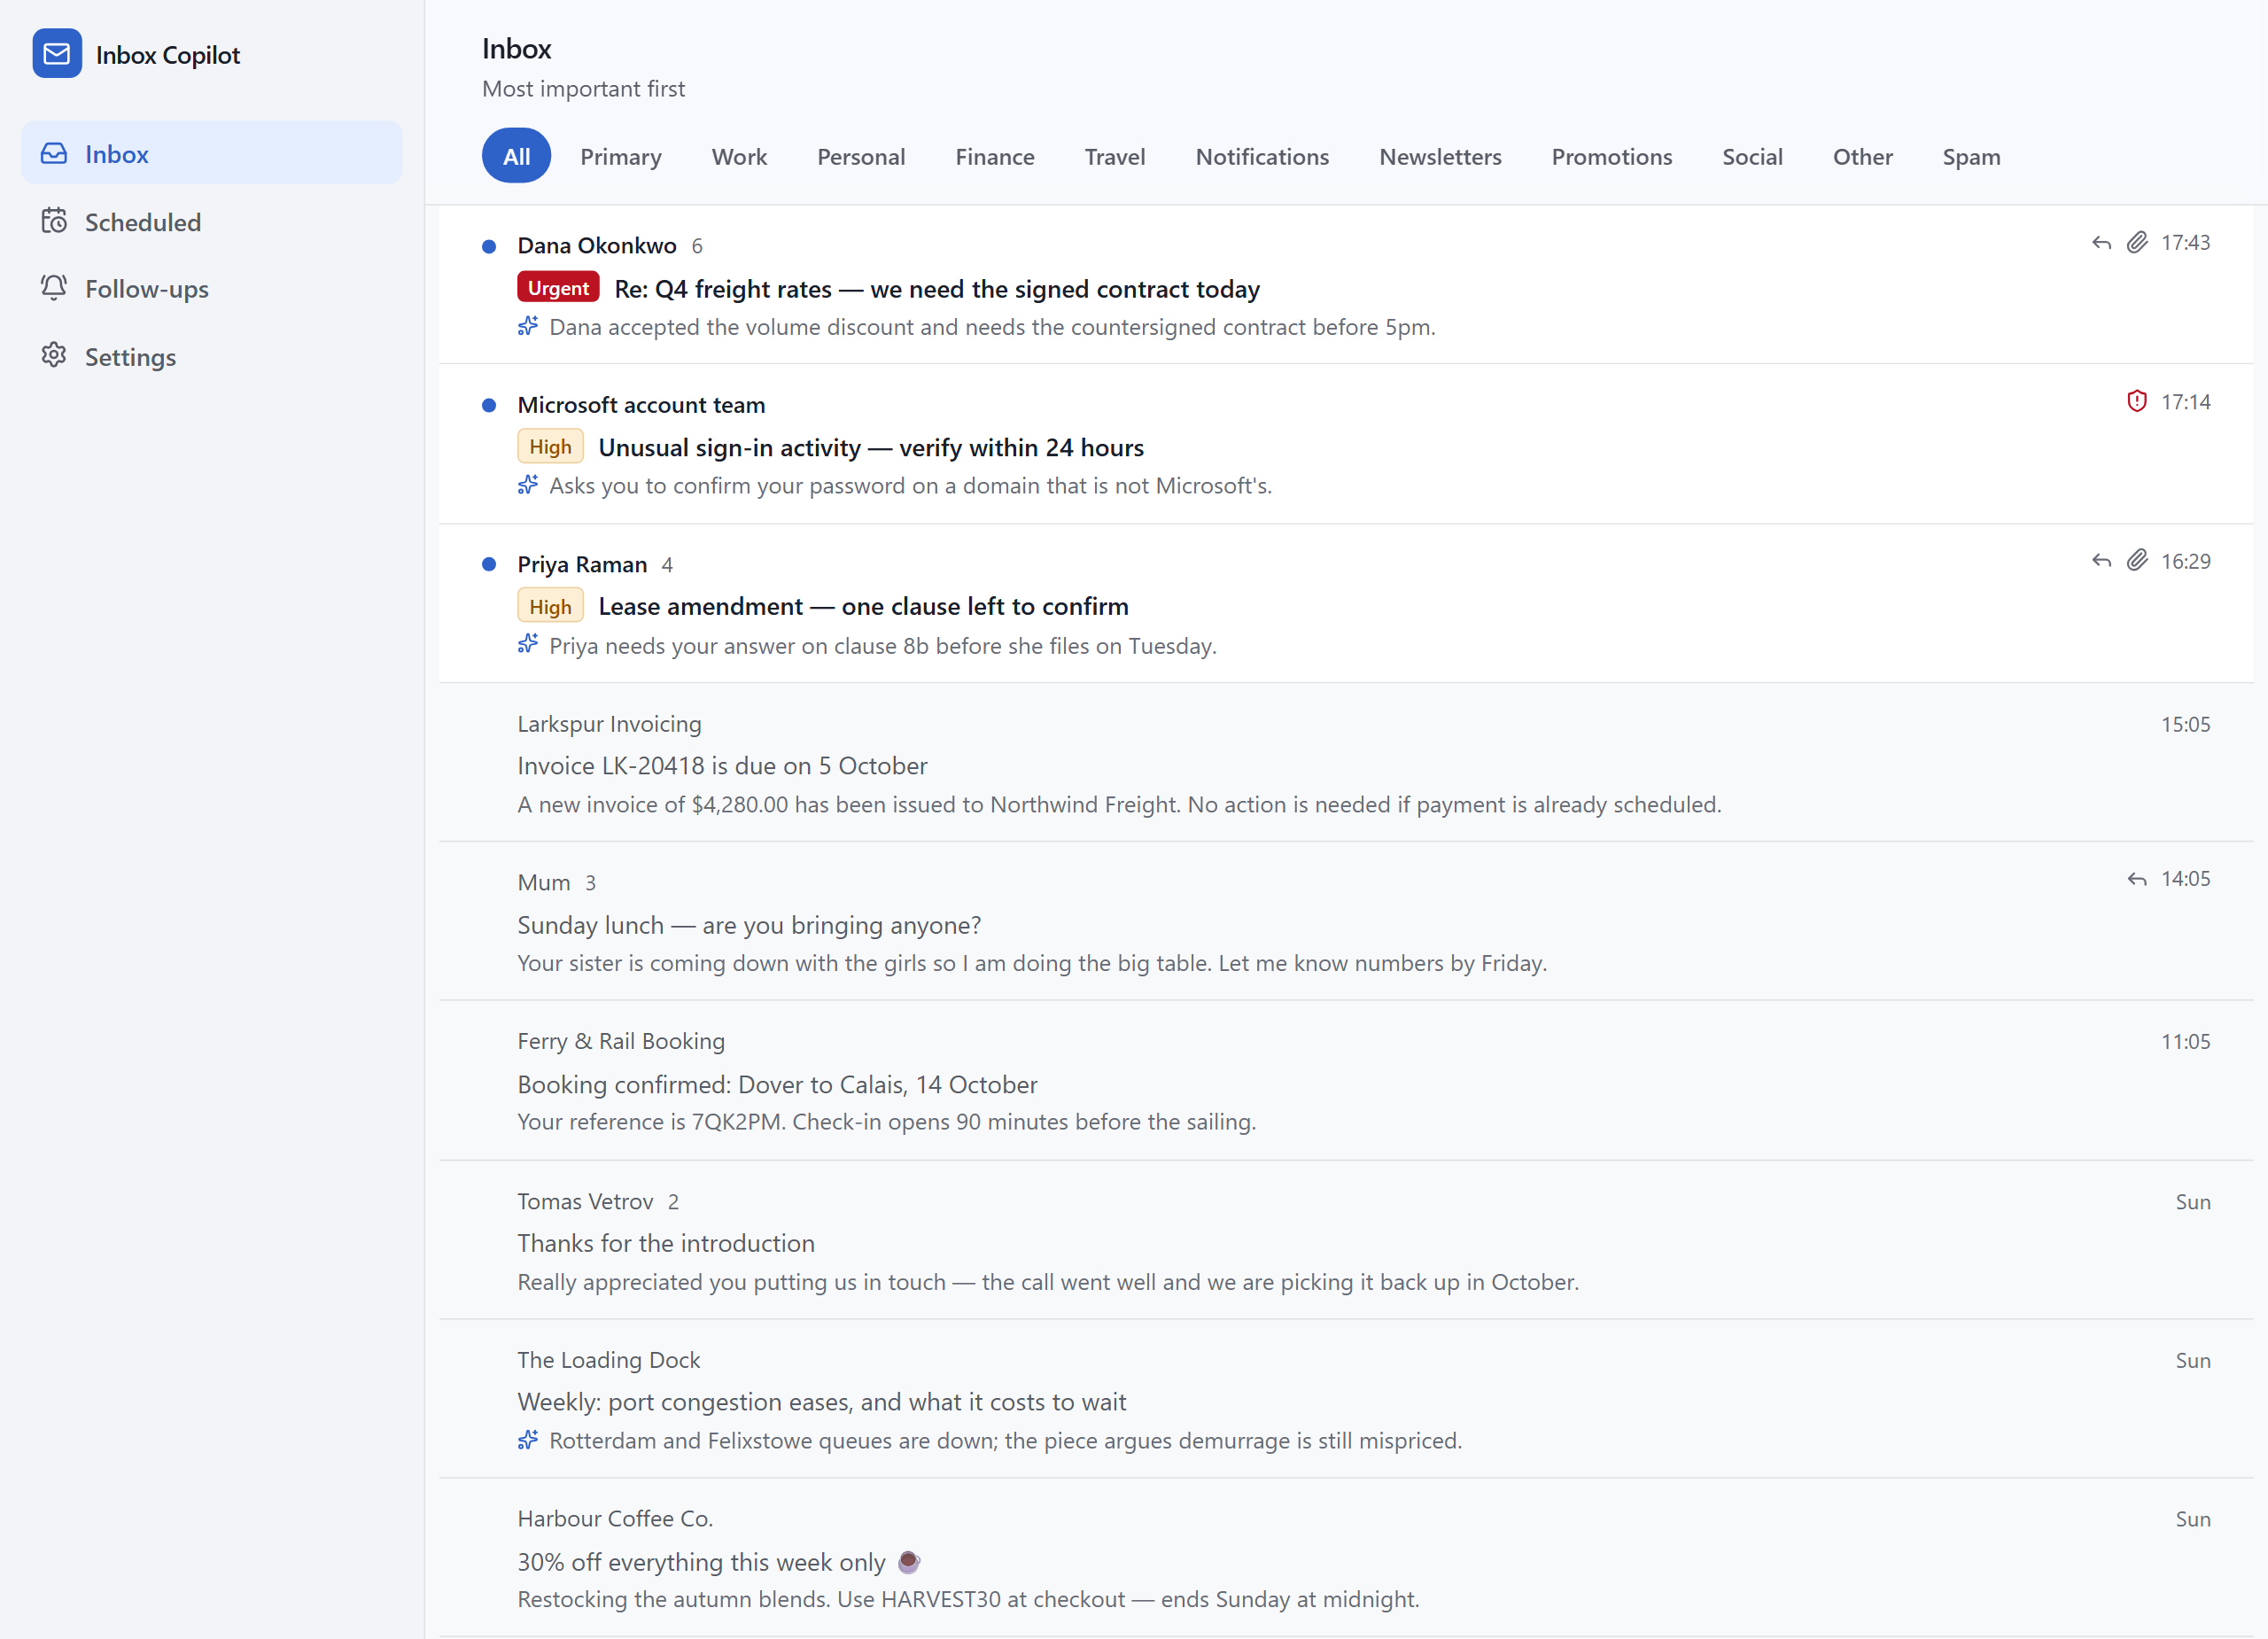The height and width of the screenshot is (1639, 2268).
Task: Open 'Re: Q4 freight rates' email subject
Action: pyautogui.click(x=937, y=289)
